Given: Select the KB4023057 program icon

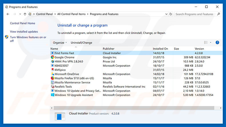Looking at the screenshot, I should [53, 66].
